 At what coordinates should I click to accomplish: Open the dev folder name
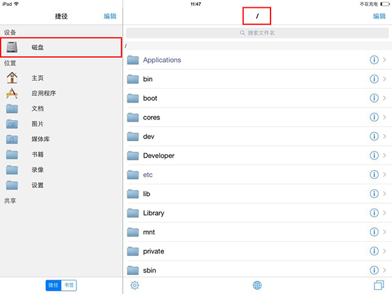[148, 137]
